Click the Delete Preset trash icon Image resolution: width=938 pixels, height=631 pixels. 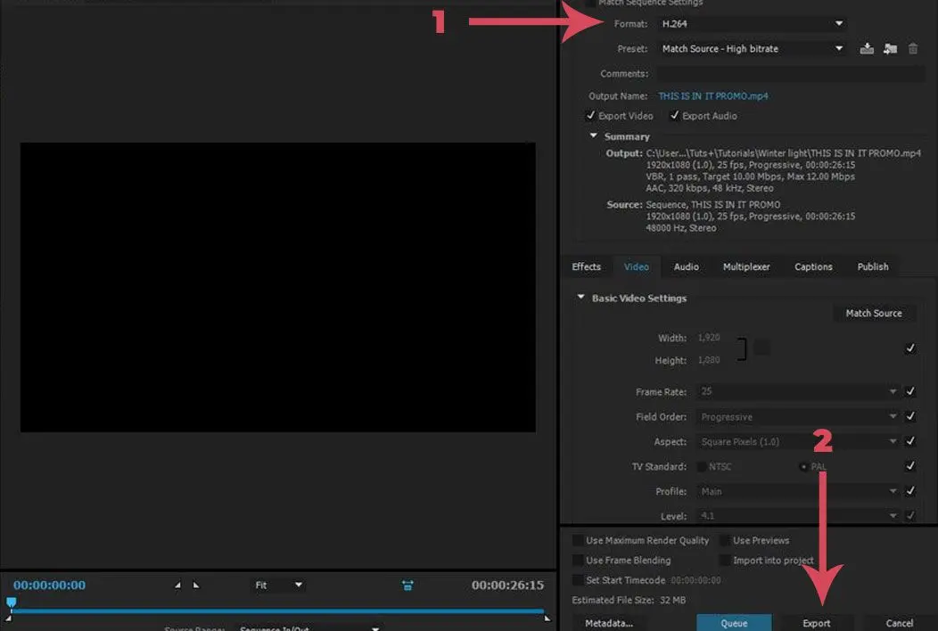913,48
